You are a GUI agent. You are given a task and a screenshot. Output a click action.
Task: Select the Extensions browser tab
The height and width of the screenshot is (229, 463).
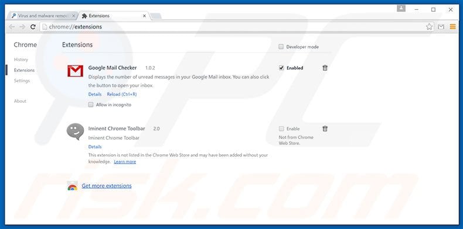[114, 16]
